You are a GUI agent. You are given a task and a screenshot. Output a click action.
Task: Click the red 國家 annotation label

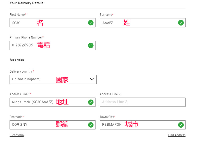tap(62, 80)
